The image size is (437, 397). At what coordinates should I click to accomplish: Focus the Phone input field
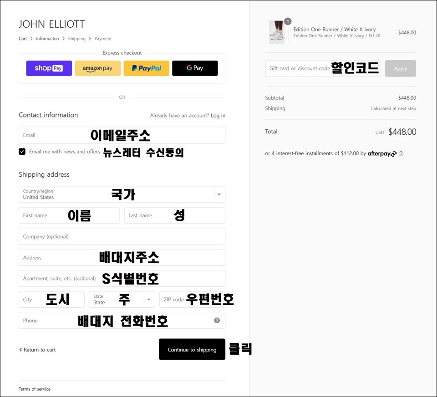point(122,321)
